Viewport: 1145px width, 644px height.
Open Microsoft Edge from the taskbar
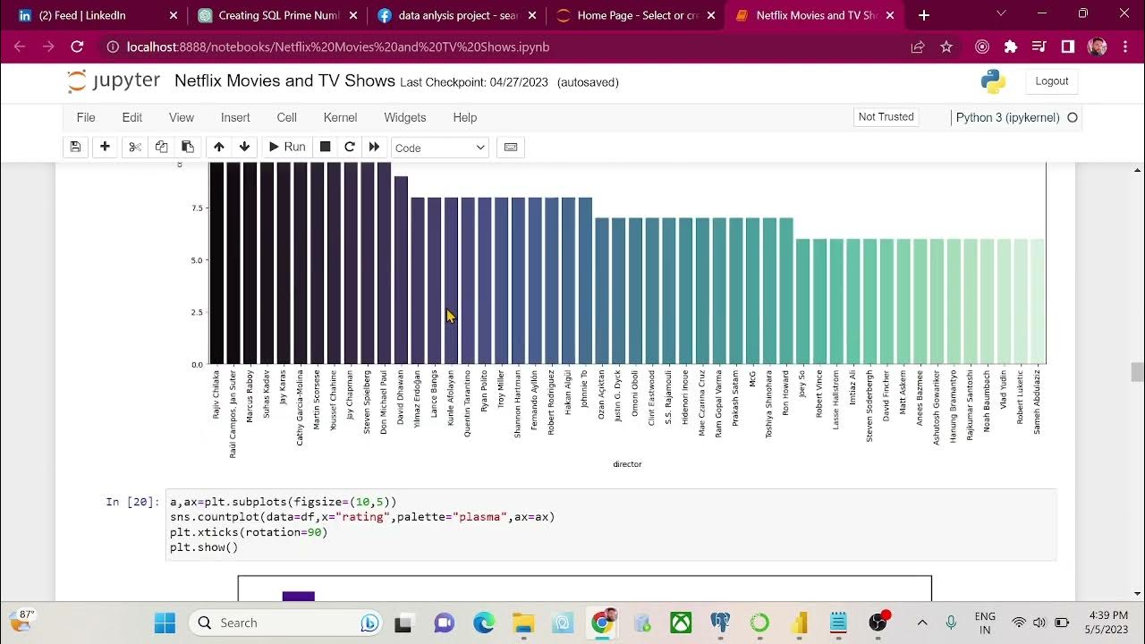click(x=484, y=623)
